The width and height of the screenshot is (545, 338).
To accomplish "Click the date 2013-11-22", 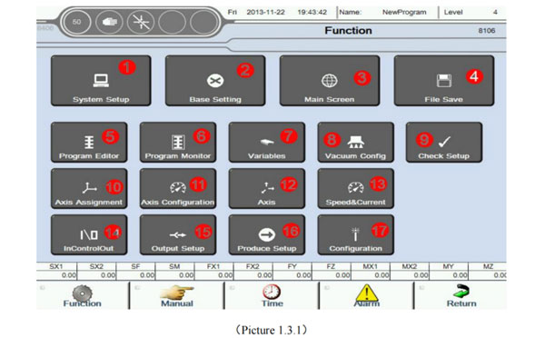I will [265, 12].
